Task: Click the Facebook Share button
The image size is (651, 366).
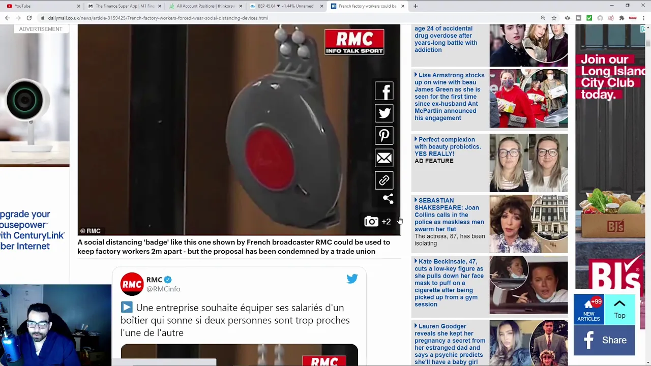Action: pyautogui.click(x=604, y=340)
